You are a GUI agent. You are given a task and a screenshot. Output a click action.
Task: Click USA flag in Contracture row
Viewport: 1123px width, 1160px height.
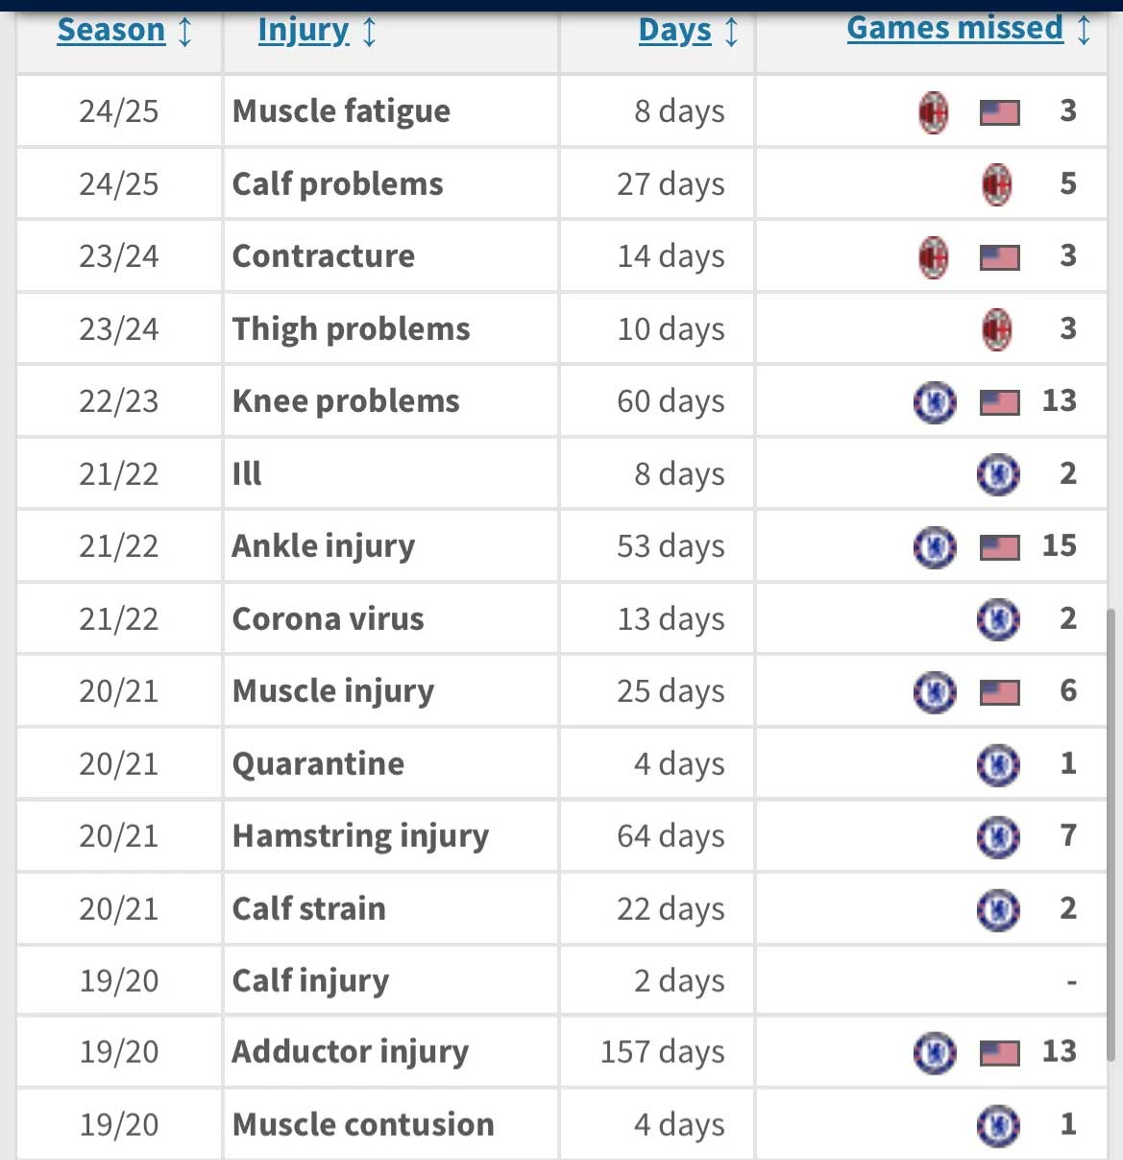tap(999, 257)
